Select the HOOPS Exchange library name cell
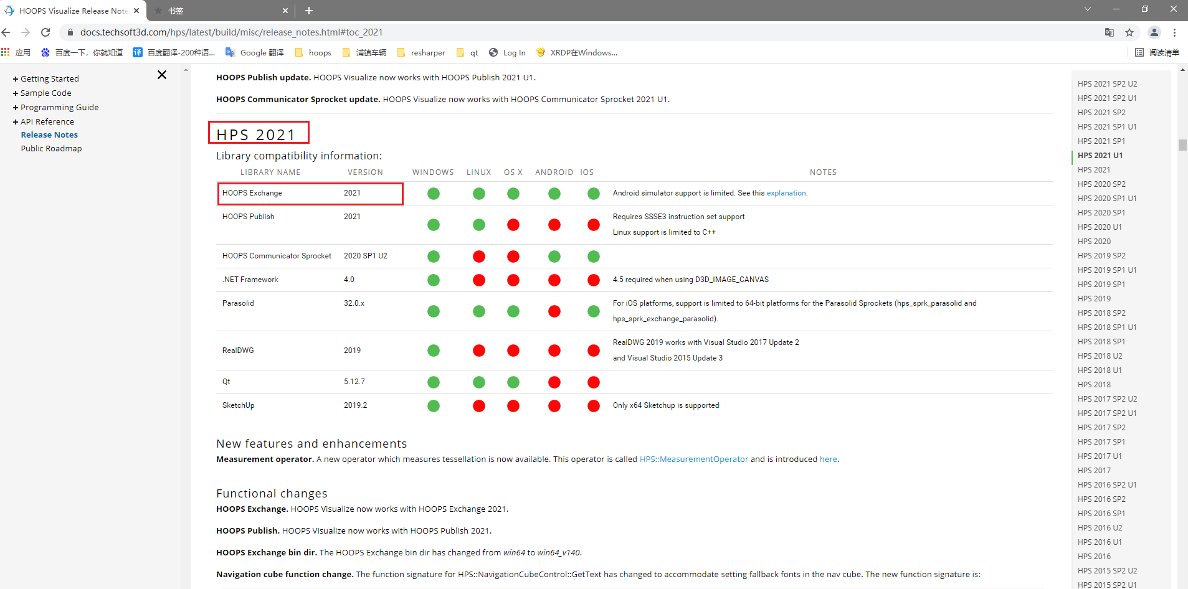Image resolution: width=1188 pixels, height=589 pixels. [x=252, y=193]
